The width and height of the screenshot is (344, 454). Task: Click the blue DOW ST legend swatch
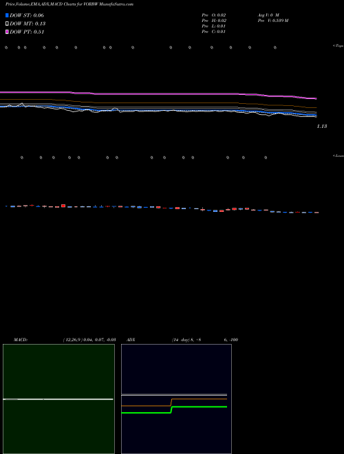[x=7, y=15]
